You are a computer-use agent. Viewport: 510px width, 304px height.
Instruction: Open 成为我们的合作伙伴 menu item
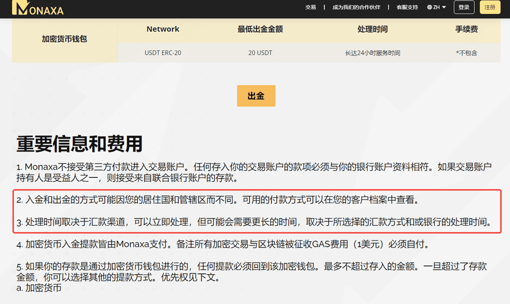click(356, 7)
